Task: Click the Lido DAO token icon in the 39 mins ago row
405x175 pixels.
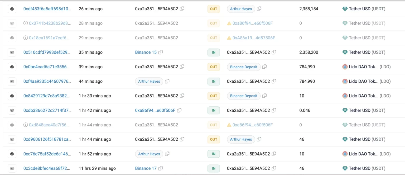Action: click(345, 67)
